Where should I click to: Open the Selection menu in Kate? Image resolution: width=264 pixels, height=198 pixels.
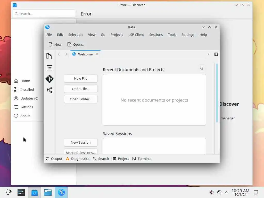point(76,35)
